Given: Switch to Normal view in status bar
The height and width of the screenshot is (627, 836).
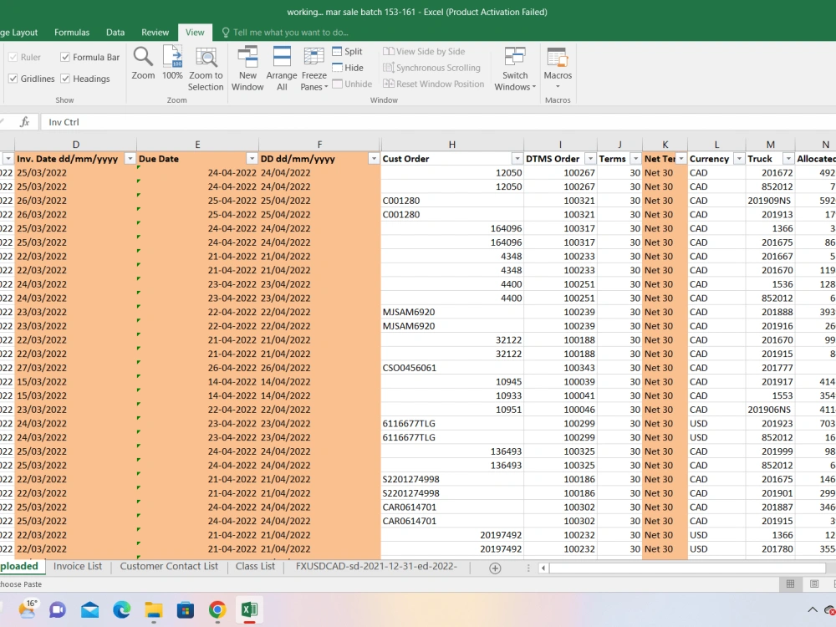Looking at the screenshot, I should click(790, 584).
